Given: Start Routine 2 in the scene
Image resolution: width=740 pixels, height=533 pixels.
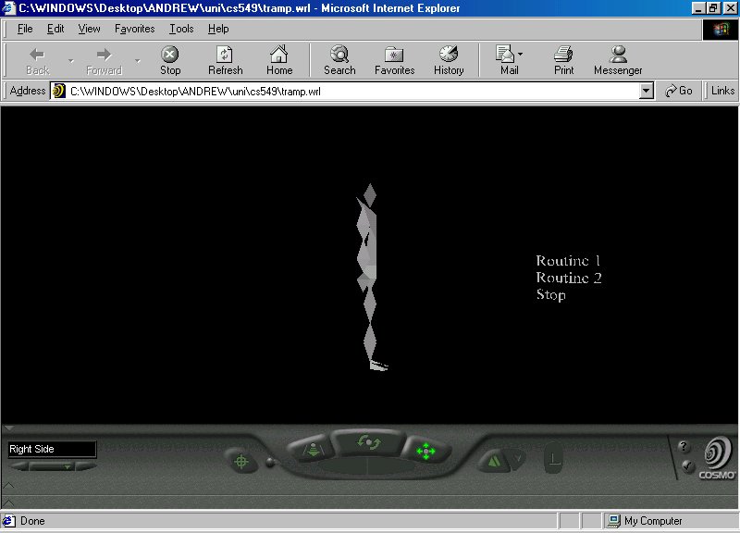Looking at the screenshot, I should [569, 278].
